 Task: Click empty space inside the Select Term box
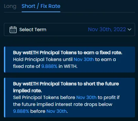[x=67, y=30]
